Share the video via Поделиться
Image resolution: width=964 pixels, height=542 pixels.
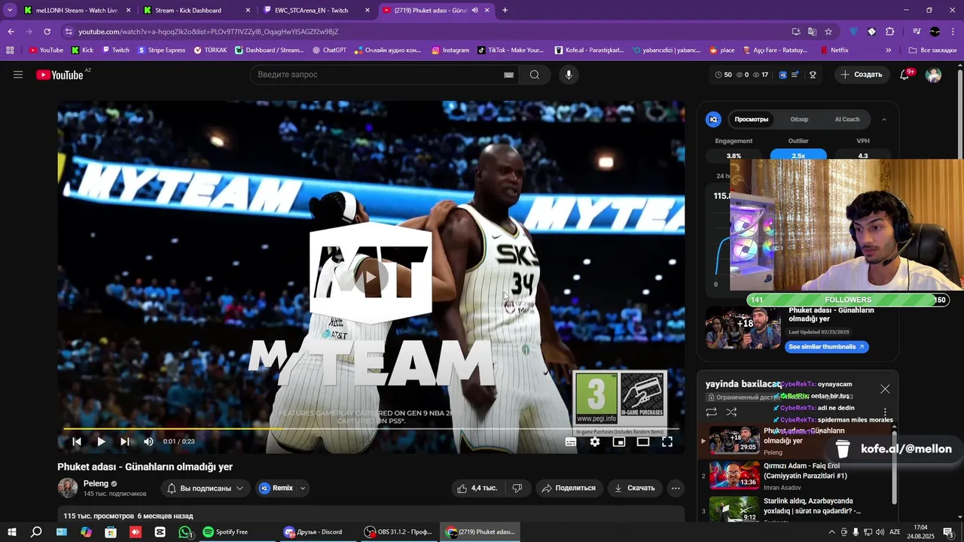[569, 488]
